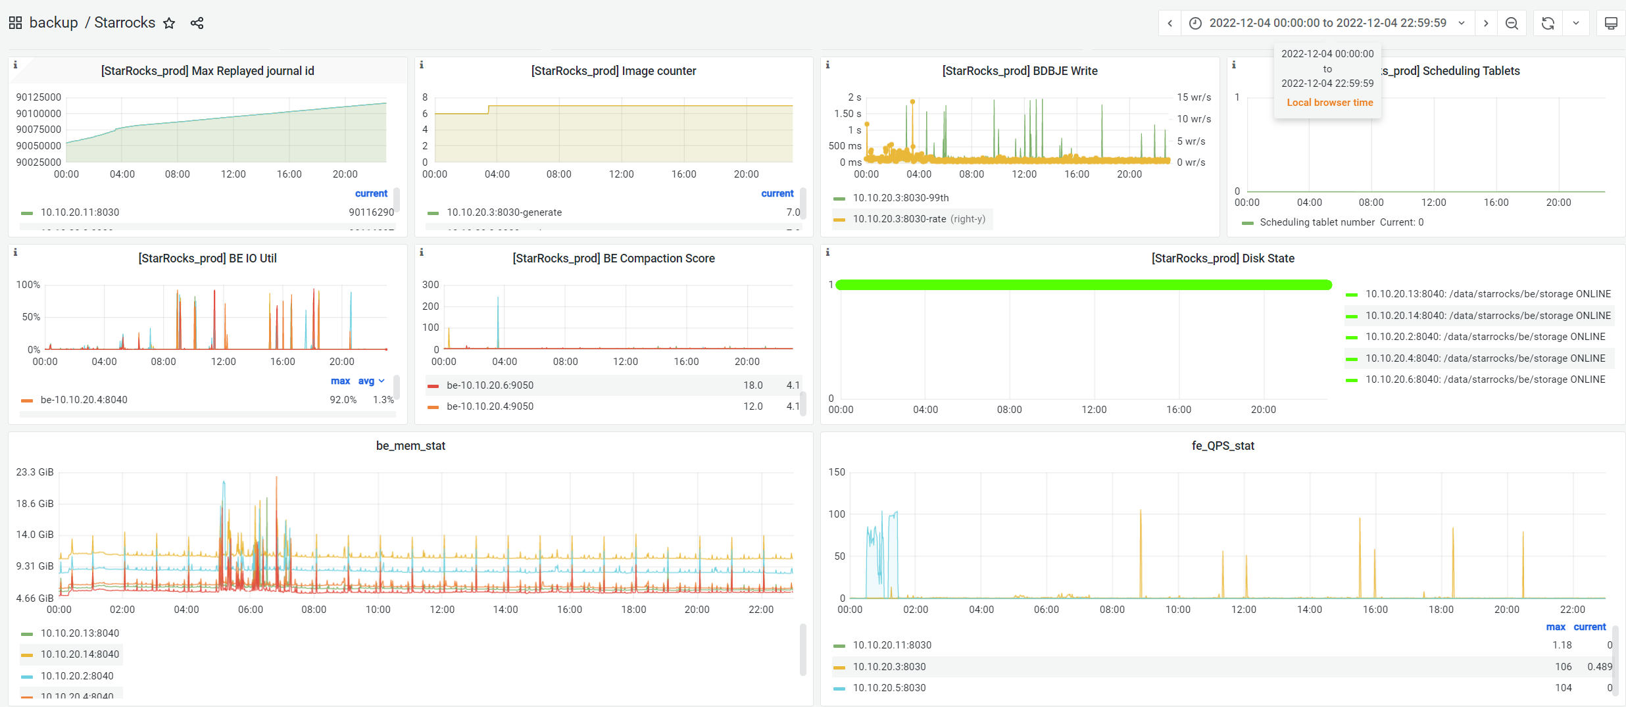
Task: Change color of 10.10.20.4:8040 disk state swatch
Action: tap(1352, 359)
